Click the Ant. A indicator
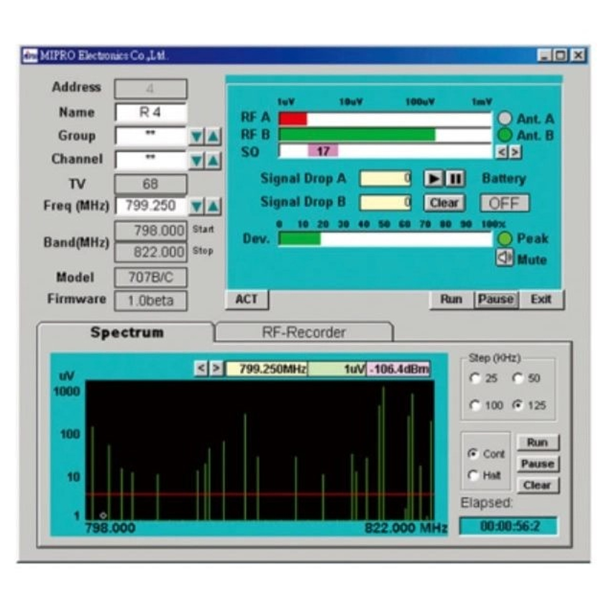Image resolution: width=609 pixels, height=609 pixels. pos(505,119)
